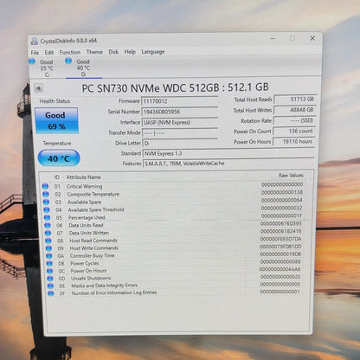360x360 pixels.
Task: Click status dot for Unsafe Shutdowns
Action: point(50,279)
